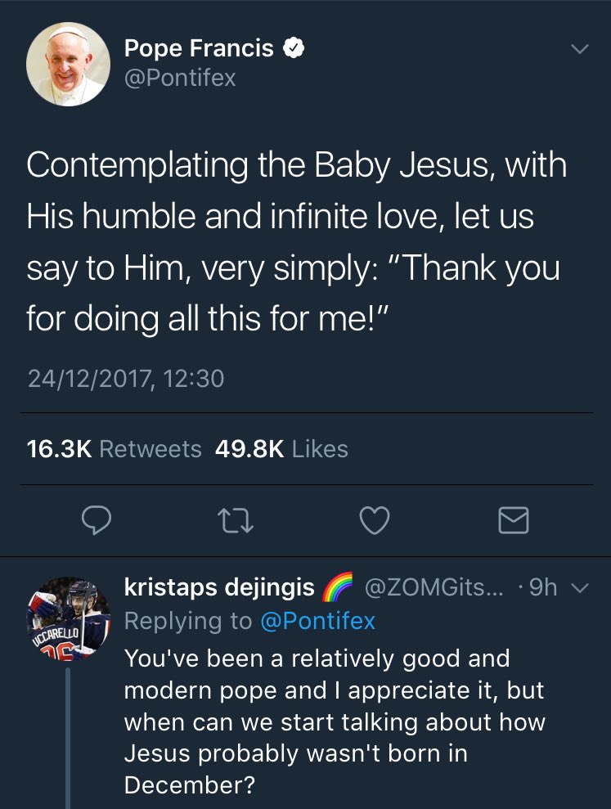Viewport: 611px width, 809px height.
Task: Open Pope Francis profile picture
Action: 68,63
